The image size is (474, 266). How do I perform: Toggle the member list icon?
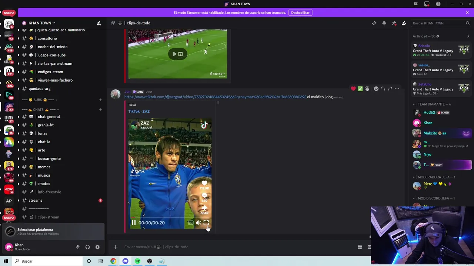pyautogui.click(x=404, y=23)
